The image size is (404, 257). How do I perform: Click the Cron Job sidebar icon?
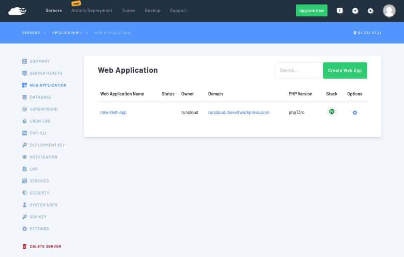pyautogui.click(x=24, y=121)
